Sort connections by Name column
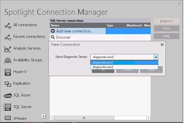The image size is (184, 123). pos(78,25)
